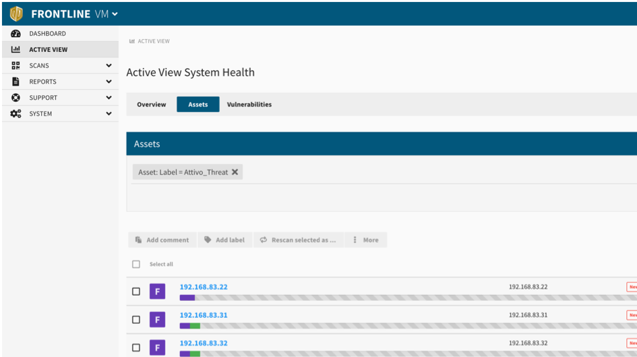Check the box for 192.168.83.22

(136, 292)
